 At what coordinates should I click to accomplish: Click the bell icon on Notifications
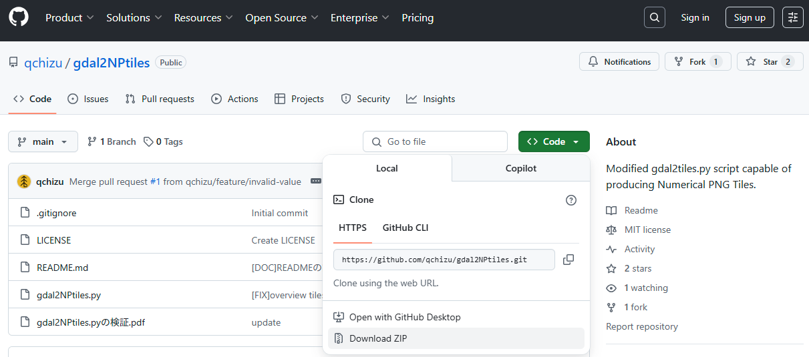[593, 62]
